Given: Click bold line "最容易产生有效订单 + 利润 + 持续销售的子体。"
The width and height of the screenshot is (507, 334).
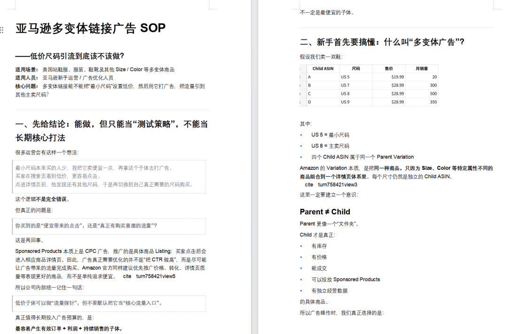Looking at the screenshot, I should tap(69, 329).
